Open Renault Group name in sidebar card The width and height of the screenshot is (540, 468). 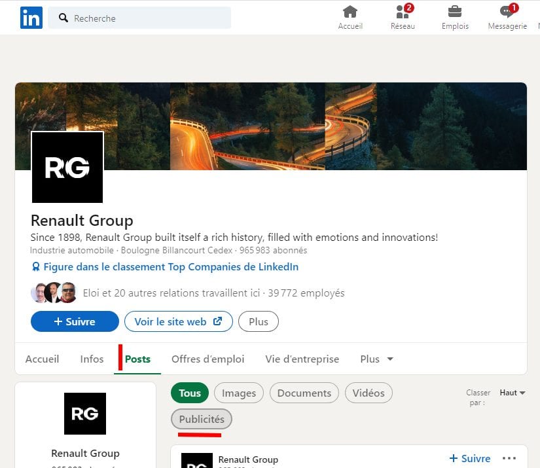click(85, 453)
